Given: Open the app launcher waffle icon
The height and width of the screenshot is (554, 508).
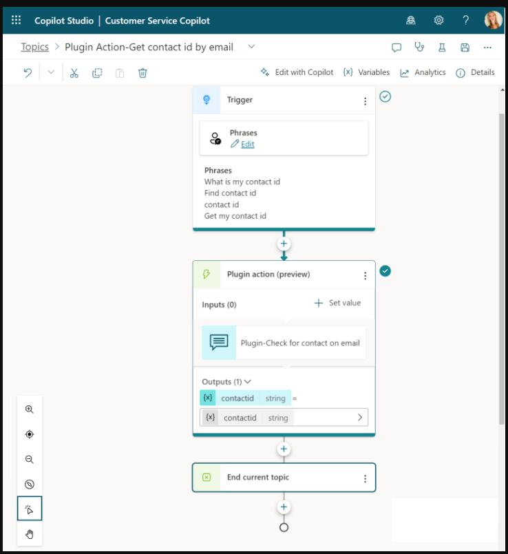Looking at the screenshot, I should (16, 20).
